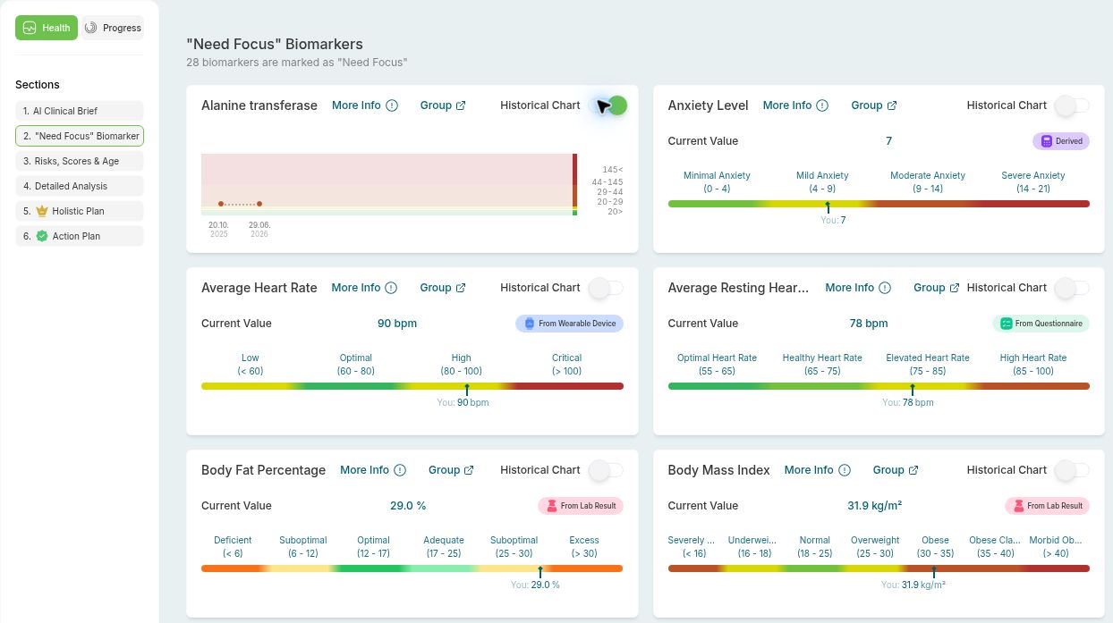Click the info icon in Alanine transferase card
Screen dimensions: 1113x623
point(392,105)
